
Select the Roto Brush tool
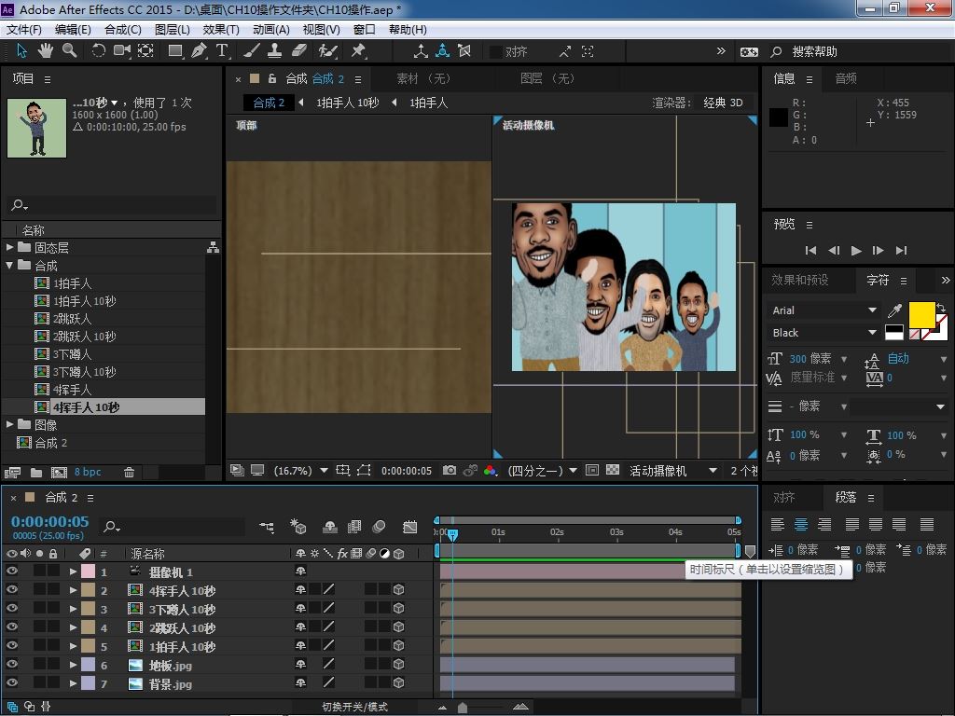point(327,51)
